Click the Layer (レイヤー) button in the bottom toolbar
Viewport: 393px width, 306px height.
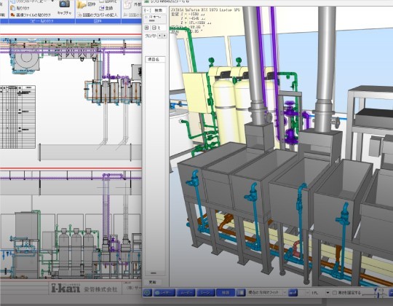(x=164, y=293)
